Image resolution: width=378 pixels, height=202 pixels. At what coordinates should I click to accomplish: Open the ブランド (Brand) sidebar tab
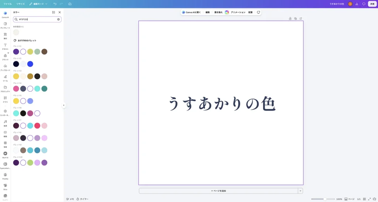tap(5, 57)
